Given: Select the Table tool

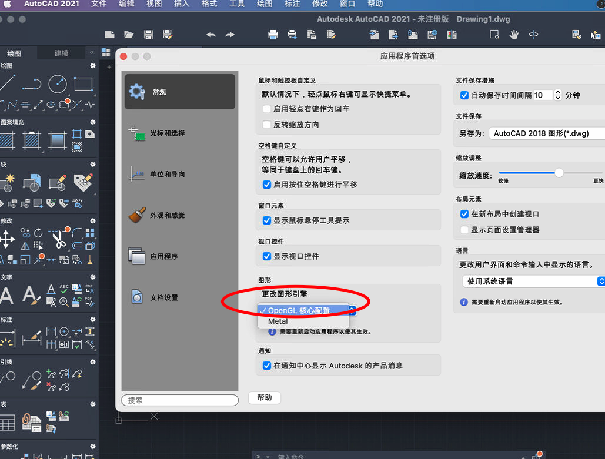Looking at the screenshot, I should pos(7,423).
